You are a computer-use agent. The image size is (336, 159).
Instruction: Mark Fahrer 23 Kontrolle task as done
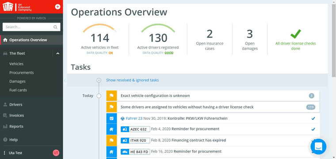pyautogui.click(x=313, y=118)
